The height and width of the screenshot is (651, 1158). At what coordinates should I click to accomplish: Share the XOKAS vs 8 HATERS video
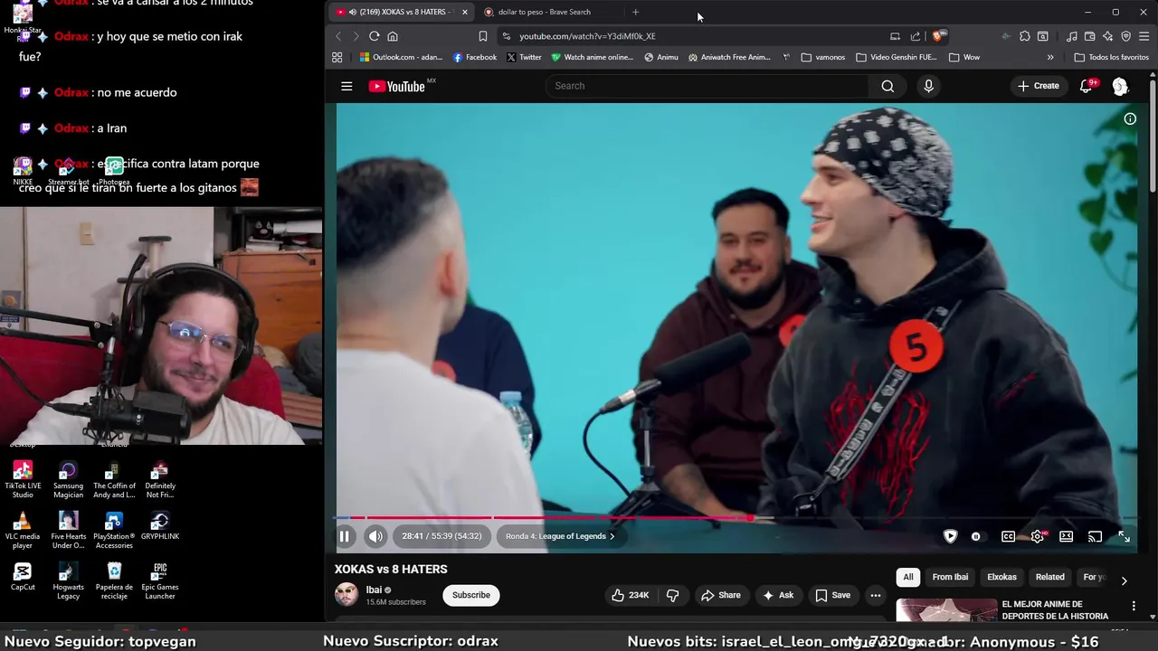721,595
